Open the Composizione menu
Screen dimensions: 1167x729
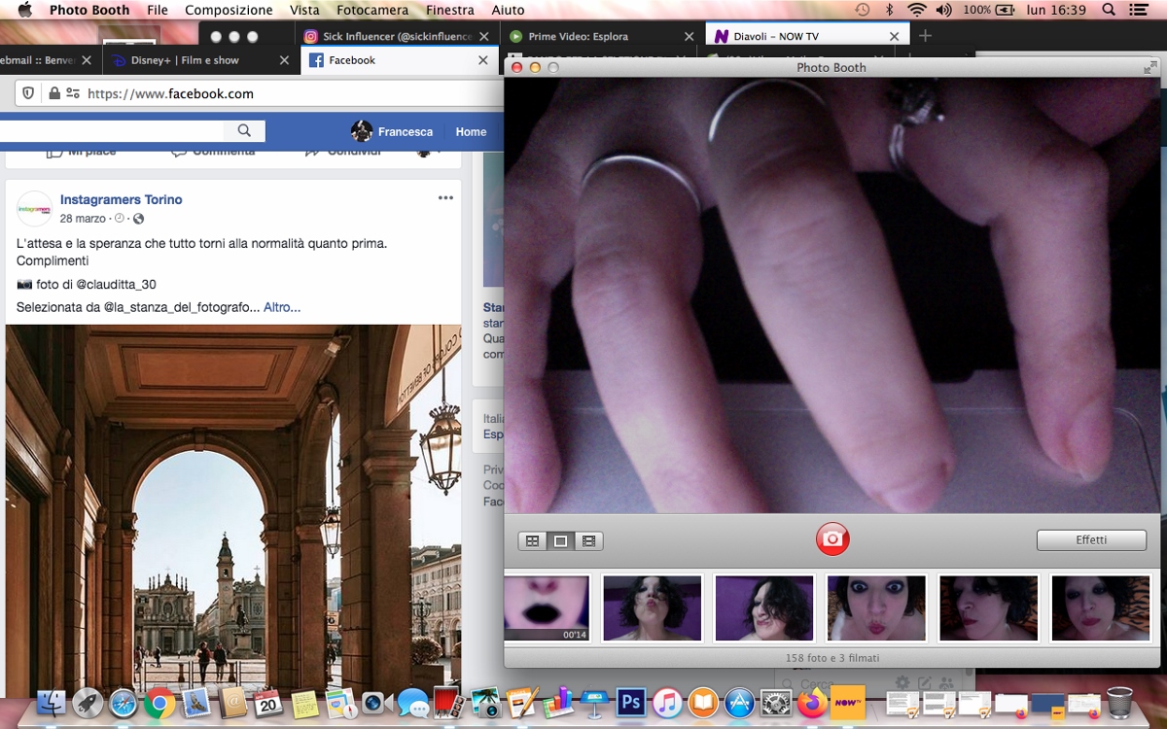229,10
